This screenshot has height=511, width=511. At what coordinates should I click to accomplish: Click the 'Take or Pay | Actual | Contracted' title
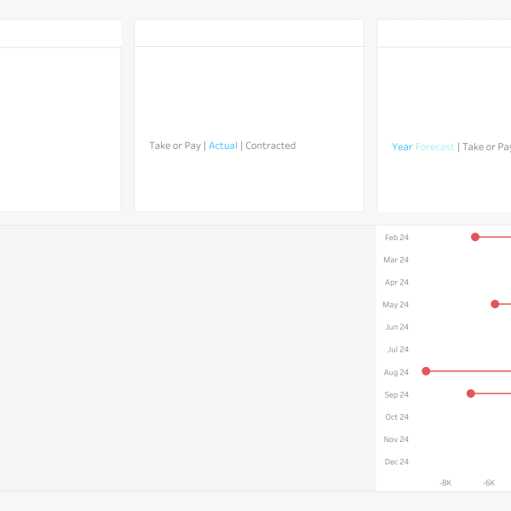coord(222,146)
